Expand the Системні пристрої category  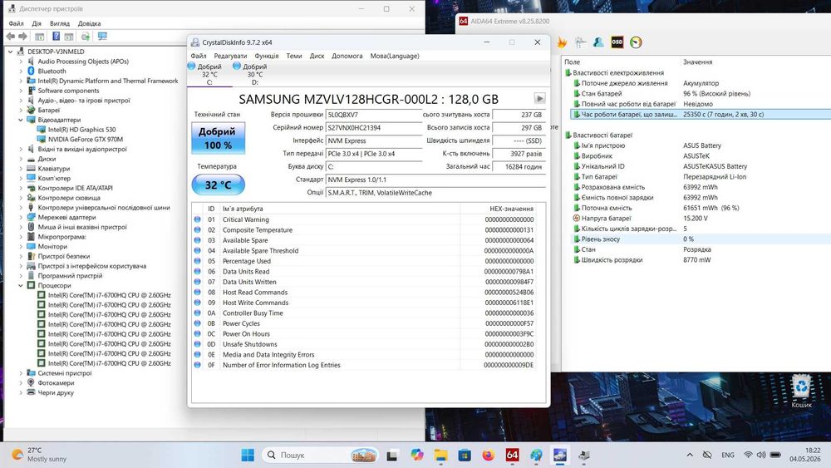tap(21, 373)
